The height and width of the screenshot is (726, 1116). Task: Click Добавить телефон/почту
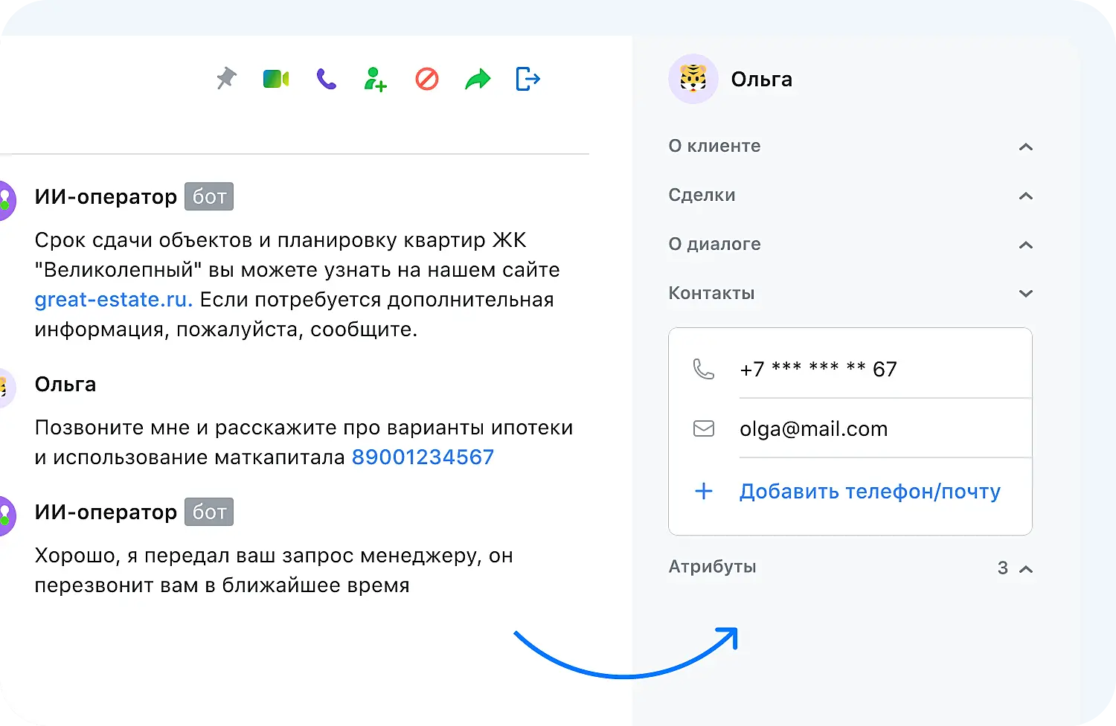coord(870,491)
